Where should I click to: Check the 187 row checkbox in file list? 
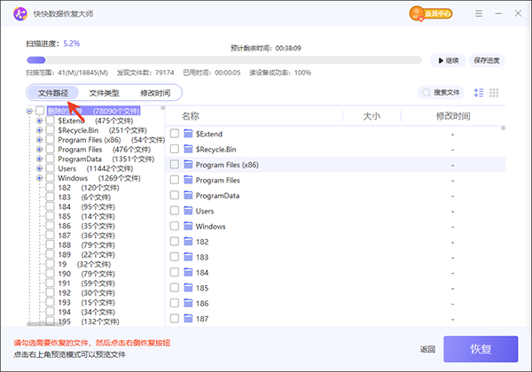click(x=175, y=318)
